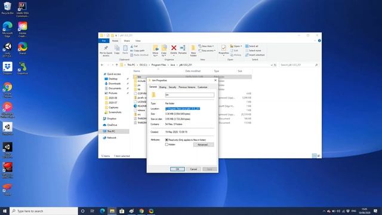
Task: Click Cancel in the bin Properties dialog
Action: (193, 169)
